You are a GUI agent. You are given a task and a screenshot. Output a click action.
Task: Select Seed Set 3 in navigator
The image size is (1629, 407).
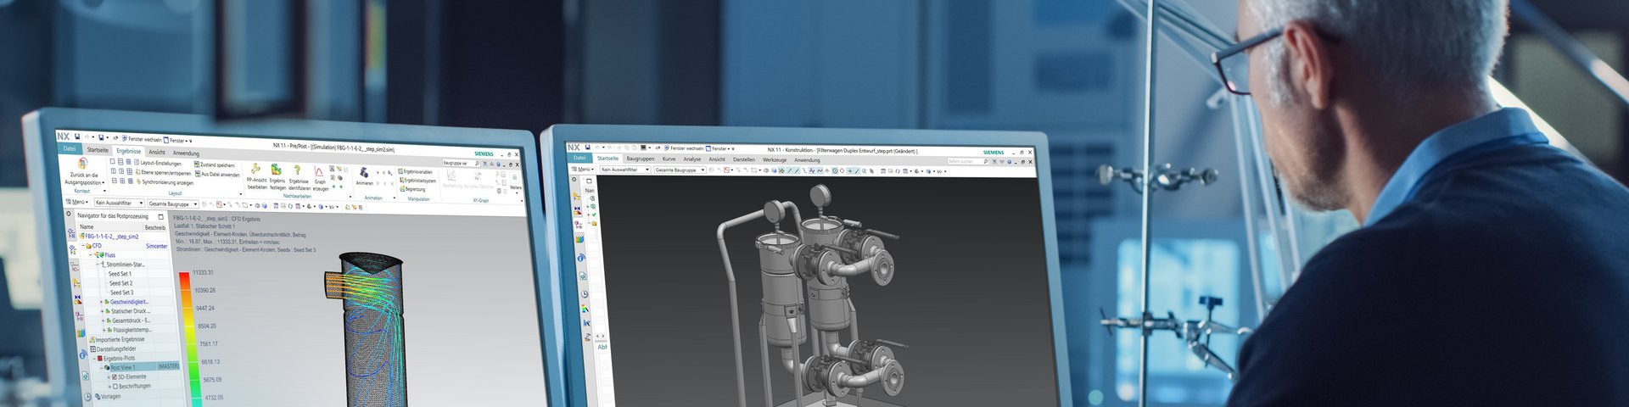[121, 293]
